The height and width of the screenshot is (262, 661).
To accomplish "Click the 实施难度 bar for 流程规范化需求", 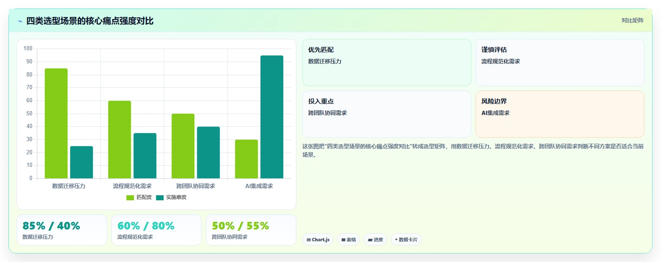I will 145,156.
